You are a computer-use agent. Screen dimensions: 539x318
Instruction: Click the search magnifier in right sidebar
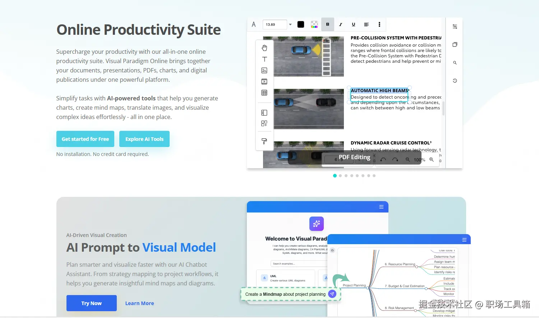click(x=455, y=63)
